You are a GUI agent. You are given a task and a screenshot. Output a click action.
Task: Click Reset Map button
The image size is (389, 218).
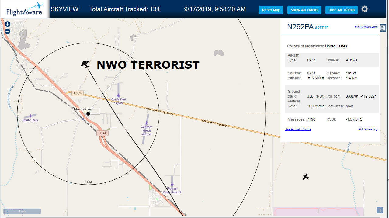tap(271, 10)
